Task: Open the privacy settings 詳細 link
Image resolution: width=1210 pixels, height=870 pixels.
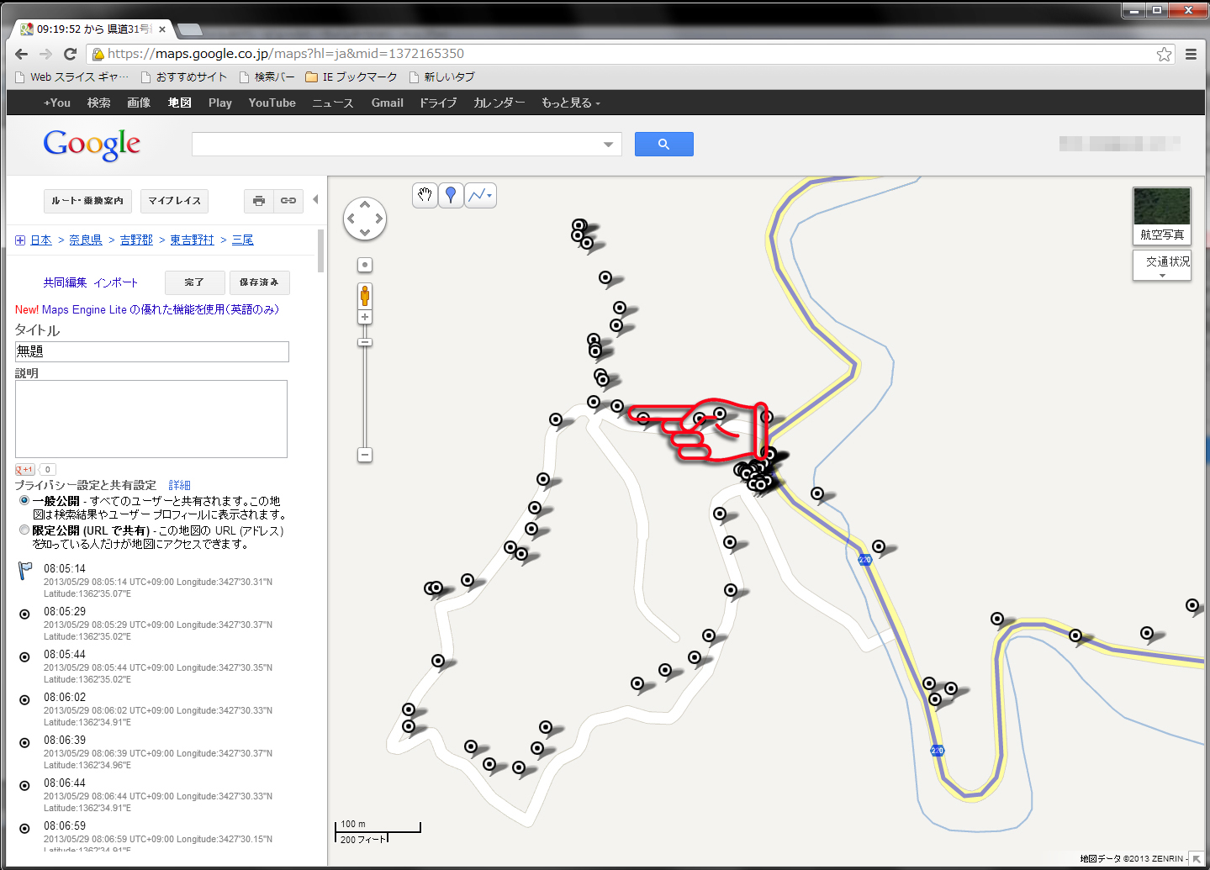Action: pyautogui.click(x=179, y=485)
